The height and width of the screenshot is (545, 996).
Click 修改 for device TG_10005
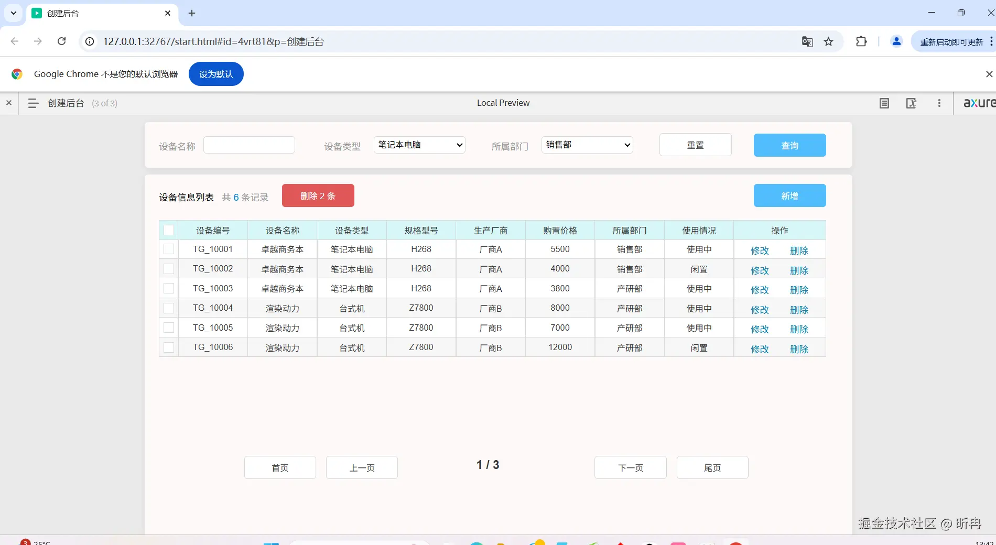click(x=760, y=329)
